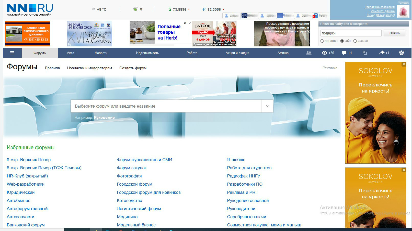
Task: Open the 'Я люблю' forum link
Action: pyautogui.click(x=236, y=160)
